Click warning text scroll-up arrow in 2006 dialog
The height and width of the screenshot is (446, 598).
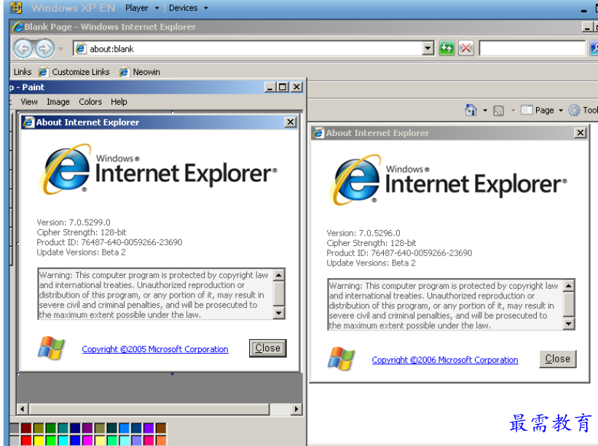569,286
